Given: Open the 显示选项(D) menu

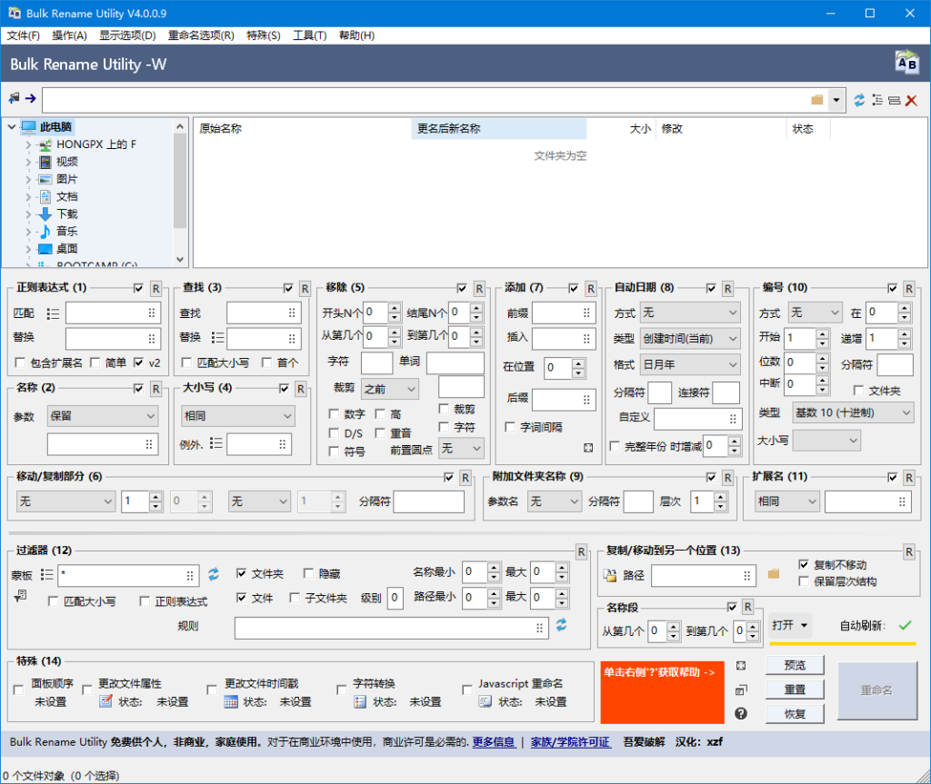Looking at the screenshot, I should coord(127,35).
